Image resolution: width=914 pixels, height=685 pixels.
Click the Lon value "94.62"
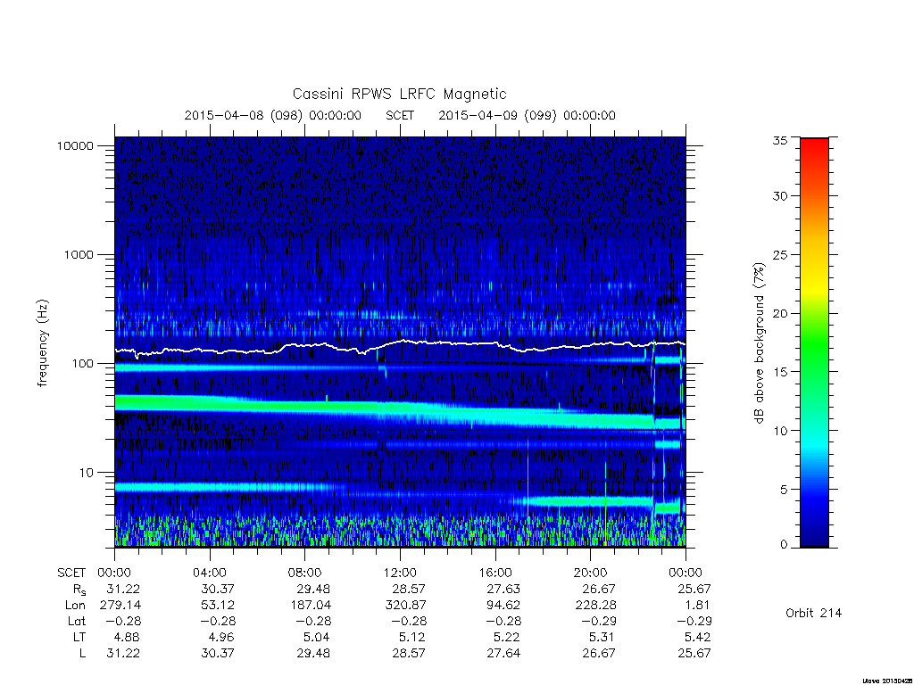click(503, 606)
